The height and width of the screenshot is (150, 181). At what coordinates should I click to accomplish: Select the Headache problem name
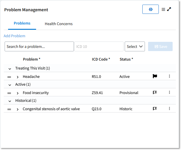tap(31, 77)
